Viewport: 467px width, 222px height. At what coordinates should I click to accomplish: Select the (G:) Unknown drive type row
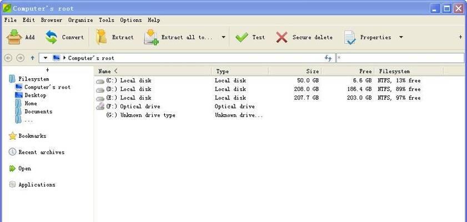[140, 115]
